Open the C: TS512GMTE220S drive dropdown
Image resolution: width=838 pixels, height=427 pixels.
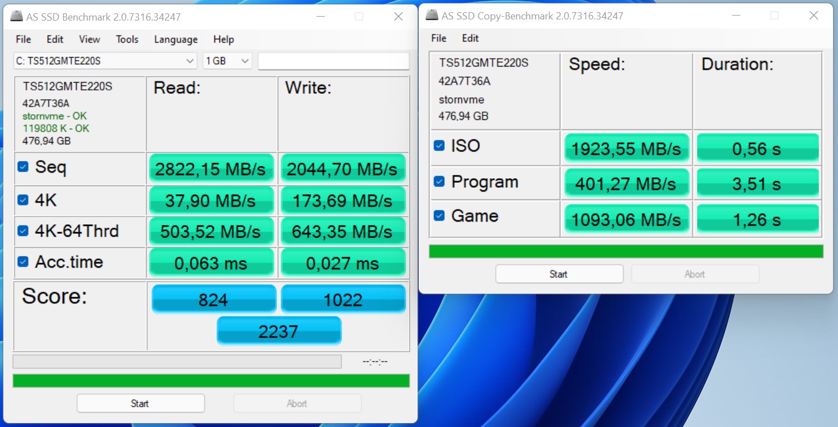point(105,61)
